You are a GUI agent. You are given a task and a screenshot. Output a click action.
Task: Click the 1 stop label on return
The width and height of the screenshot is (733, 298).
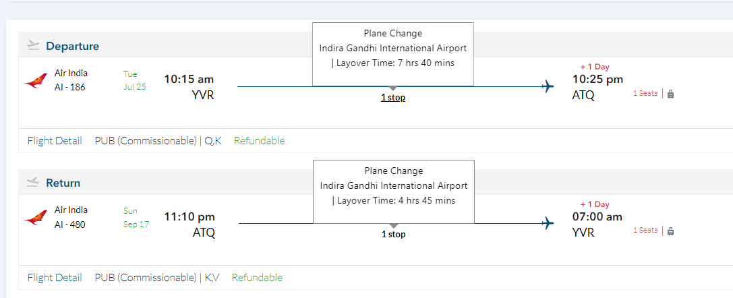click(393, 235)
